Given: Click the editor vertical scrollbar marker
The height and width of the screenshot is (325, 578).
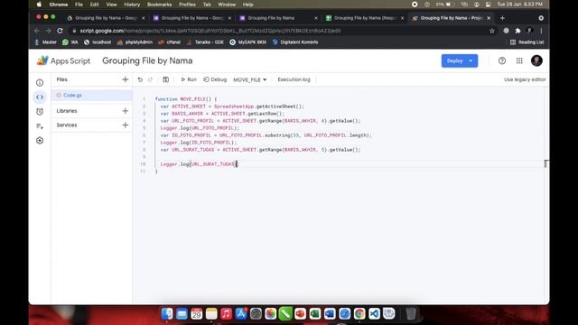Looking at the screenshot, I should pyautogui.click(x=545, y=163).
